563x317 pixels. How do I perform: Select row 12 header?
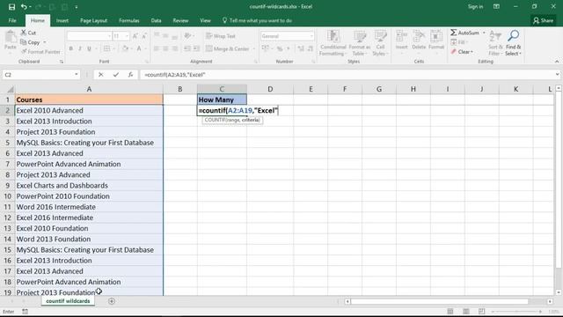[8, 217]
